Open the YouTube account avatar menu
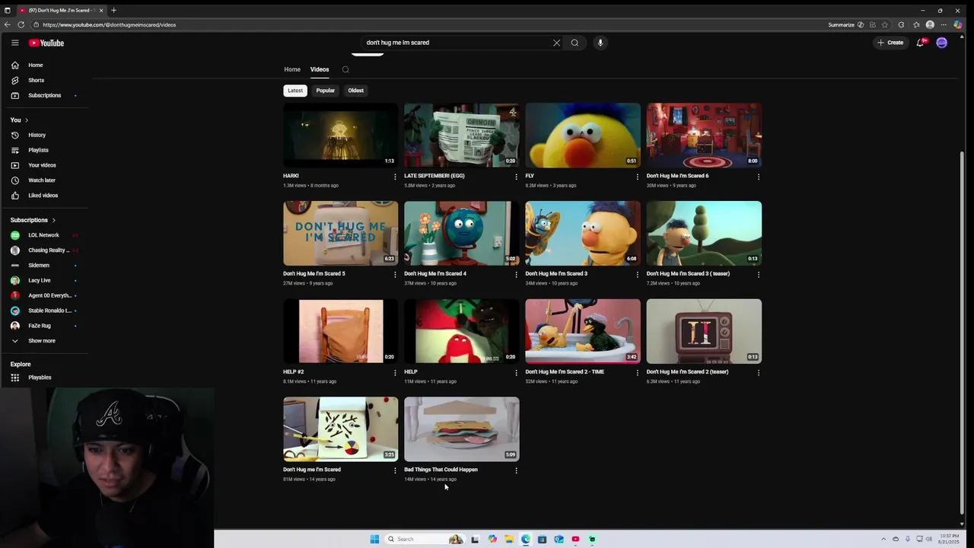Screen dimensions: 974x548 (941, 43)
